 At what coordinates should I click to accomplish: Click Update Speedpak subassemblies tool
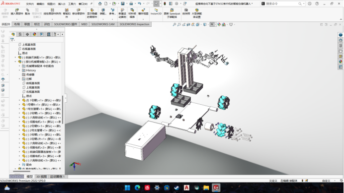pos(172,13)
